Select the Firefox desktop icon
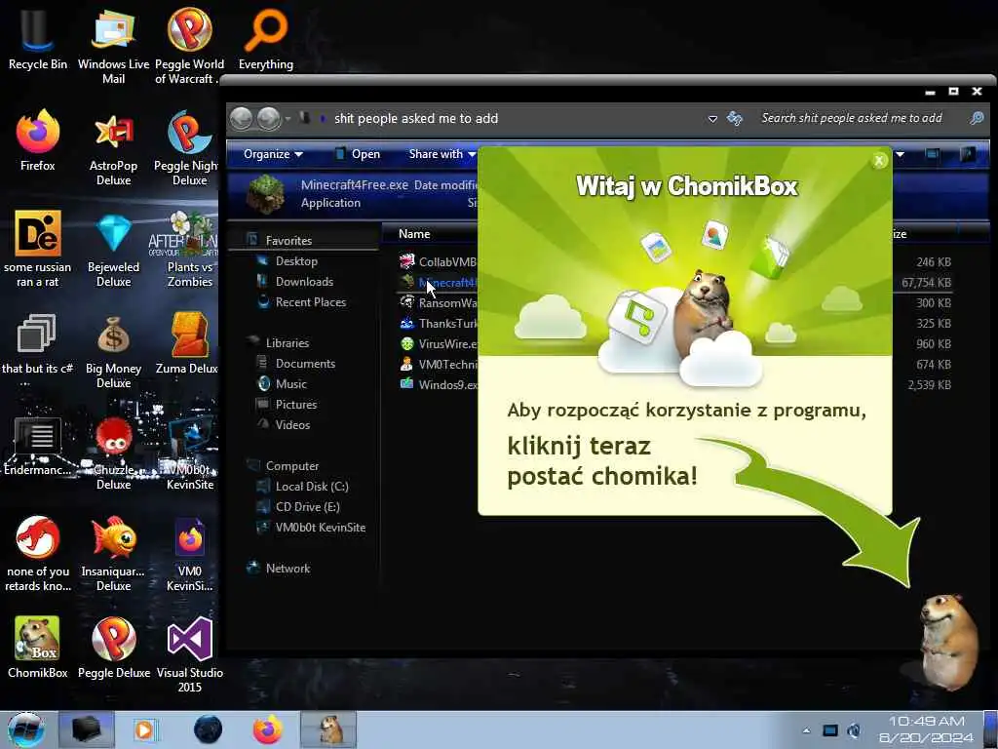This screenshot has height=749, width=998. click(x=38, y=140)
